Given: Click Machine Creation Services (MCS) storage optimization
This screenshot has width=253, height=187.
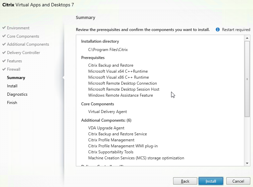Looking at the screenshot, I should (136, 158).
